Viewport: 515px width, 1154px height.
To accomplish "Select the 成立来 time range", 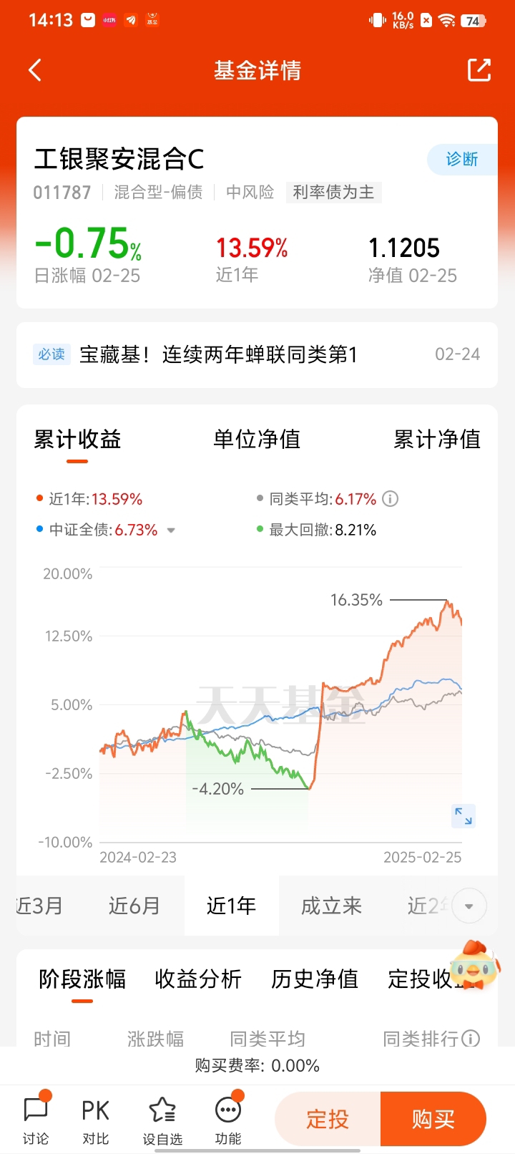I will click(x=331, y=906).
